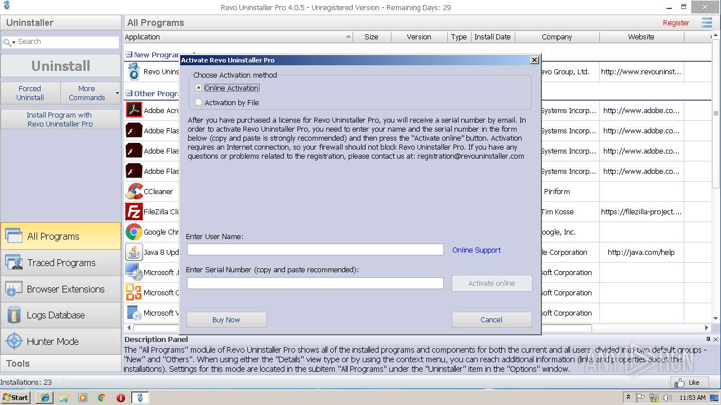Click the Browser Extensions sidebar icon
Screen dimensions: 721x405
(x=14, y=289)
